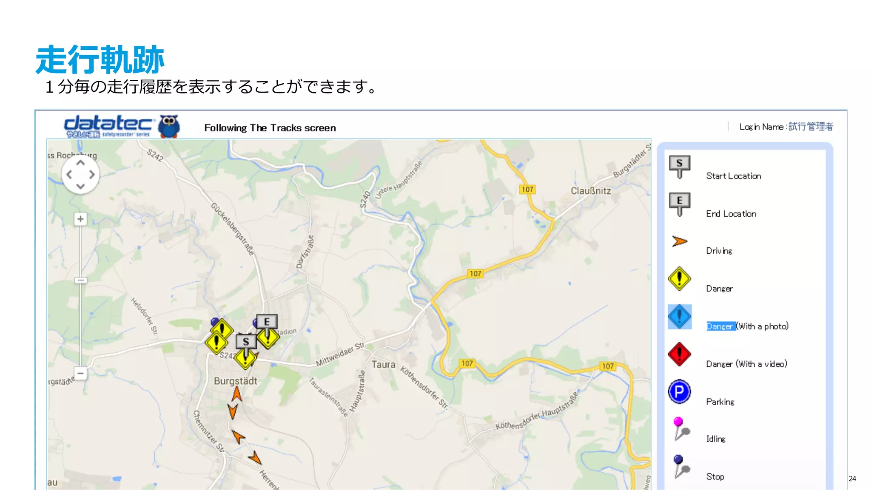Click the login name 試行管理者

pyautogui.click(x=811, y=126)
